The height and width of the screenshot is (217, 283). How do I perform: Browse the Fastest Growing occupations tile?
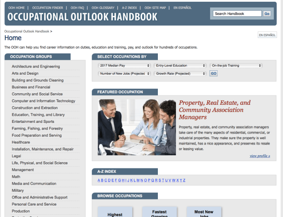[x=159, y=212]
